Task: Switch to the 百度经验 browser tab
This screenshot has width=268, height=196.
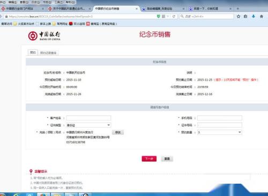Action: pos(163,9)
